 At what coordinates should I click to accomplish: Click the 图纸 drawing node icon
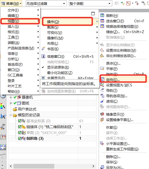click(19, 103)
